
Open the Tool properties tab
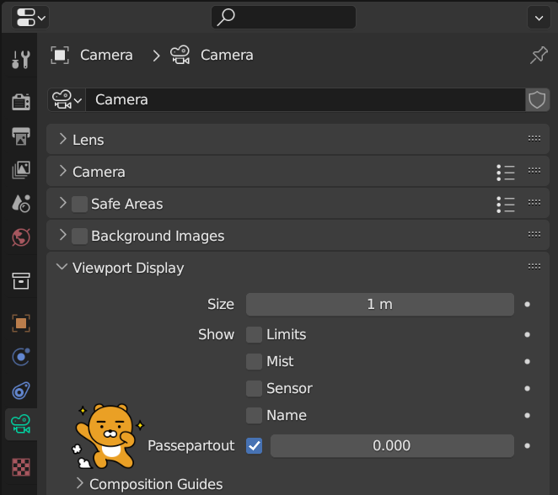point(21,59)
